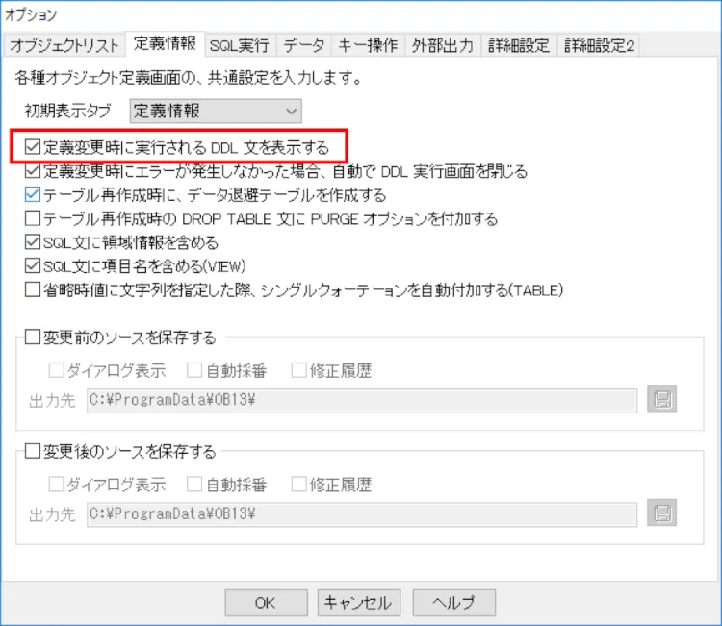Toggle 自動で DDL 実行画面を閉じる checkbox
This screenshot has height=626, width=722.
(x=33, y=171)
